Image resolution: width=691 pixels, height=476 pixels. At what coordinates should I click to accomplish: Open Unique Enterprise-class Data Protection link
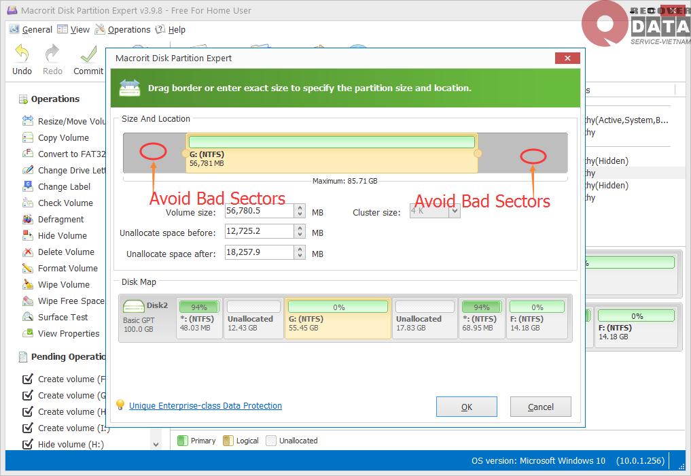coord(205,405)
